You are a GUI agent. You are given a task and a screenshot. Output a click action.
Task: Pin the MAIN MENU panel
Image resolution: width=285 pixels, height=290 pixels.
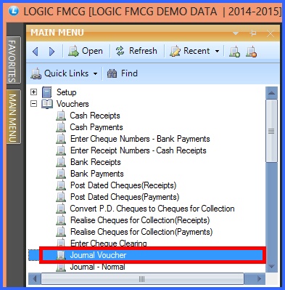click(253, 33)
